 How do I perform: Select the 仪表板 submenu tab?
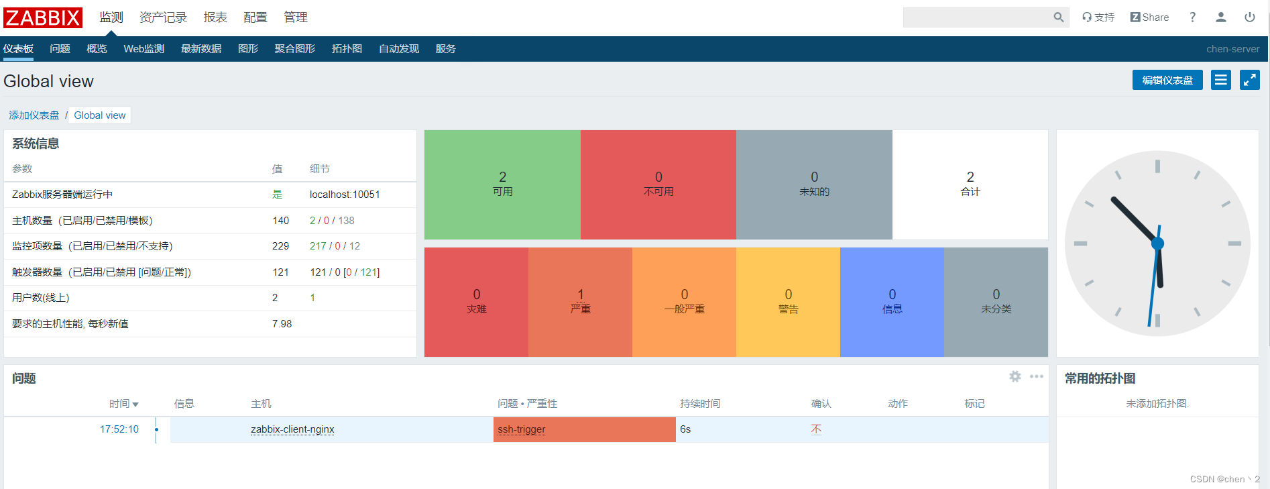18,49
